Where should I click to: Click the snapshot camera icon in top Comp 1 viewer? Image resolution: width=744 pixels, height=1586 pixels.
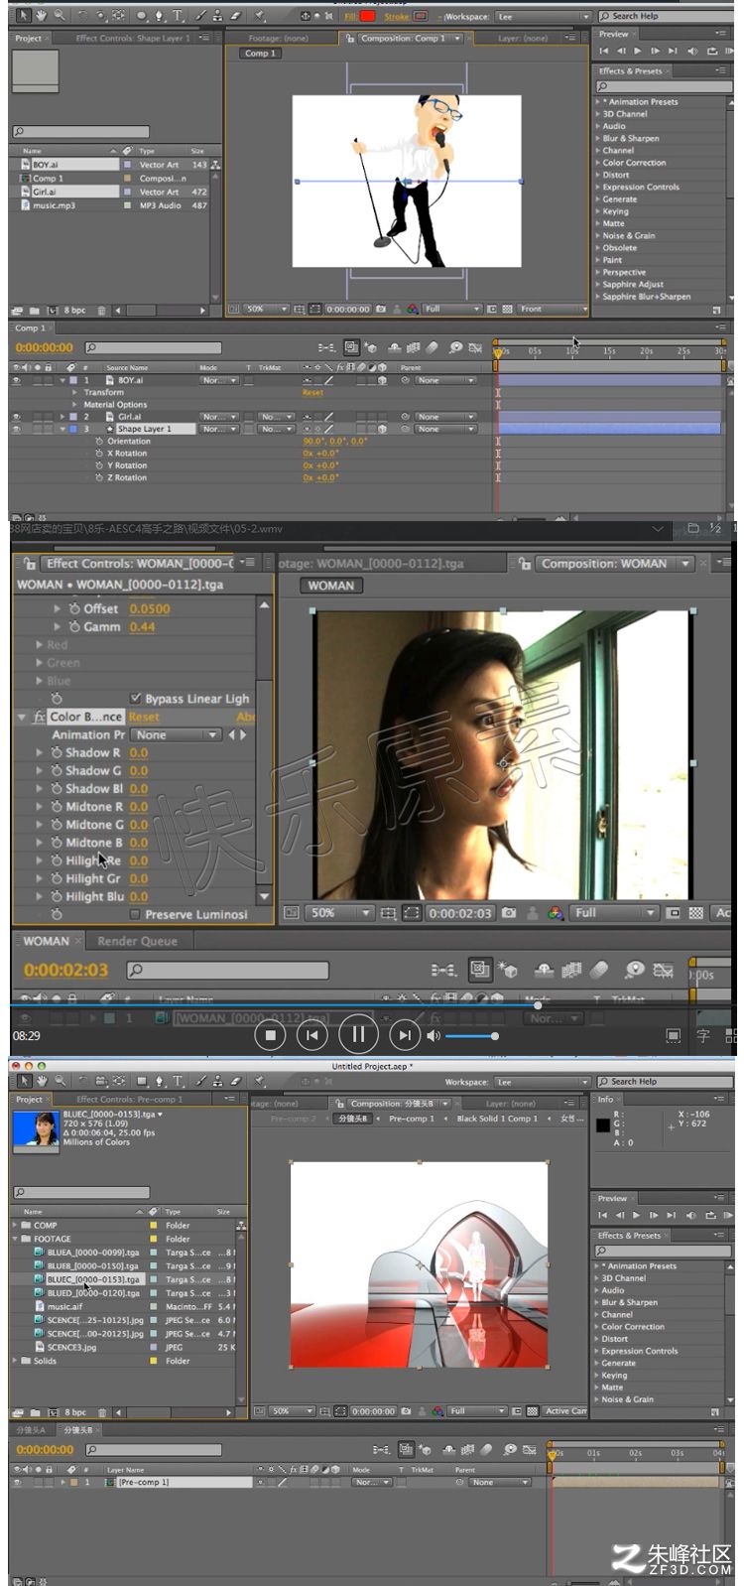tap(381, 309)
